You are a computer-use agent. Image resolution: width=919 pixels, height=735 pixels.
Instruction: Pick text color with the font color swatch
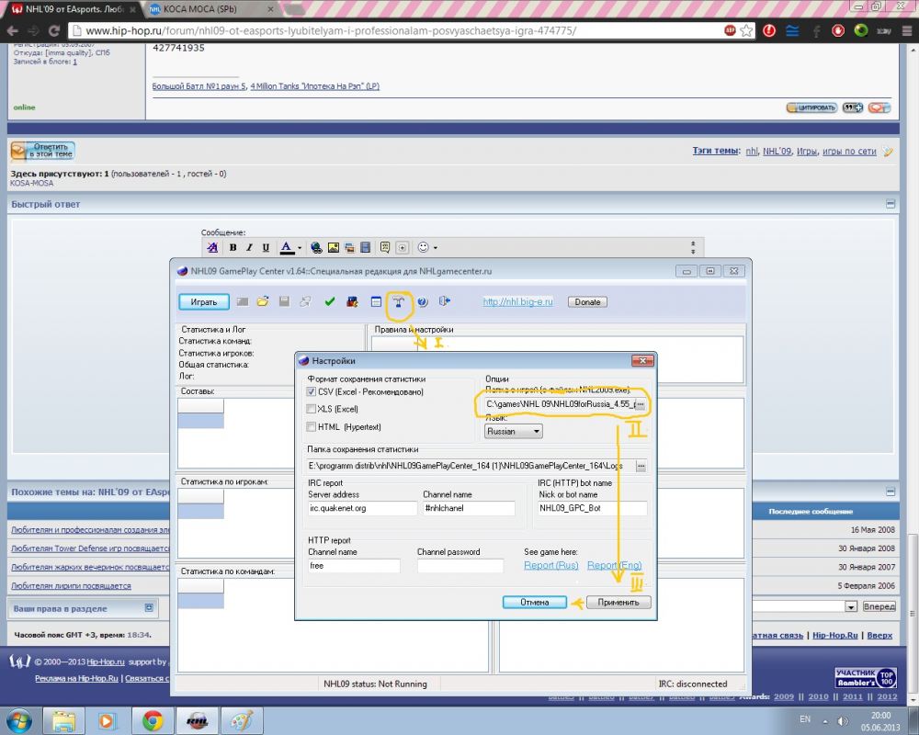click(x=287, y=247)
